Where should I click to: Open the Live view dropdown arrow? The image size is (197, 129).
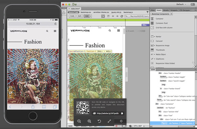(x=91, y=16)
